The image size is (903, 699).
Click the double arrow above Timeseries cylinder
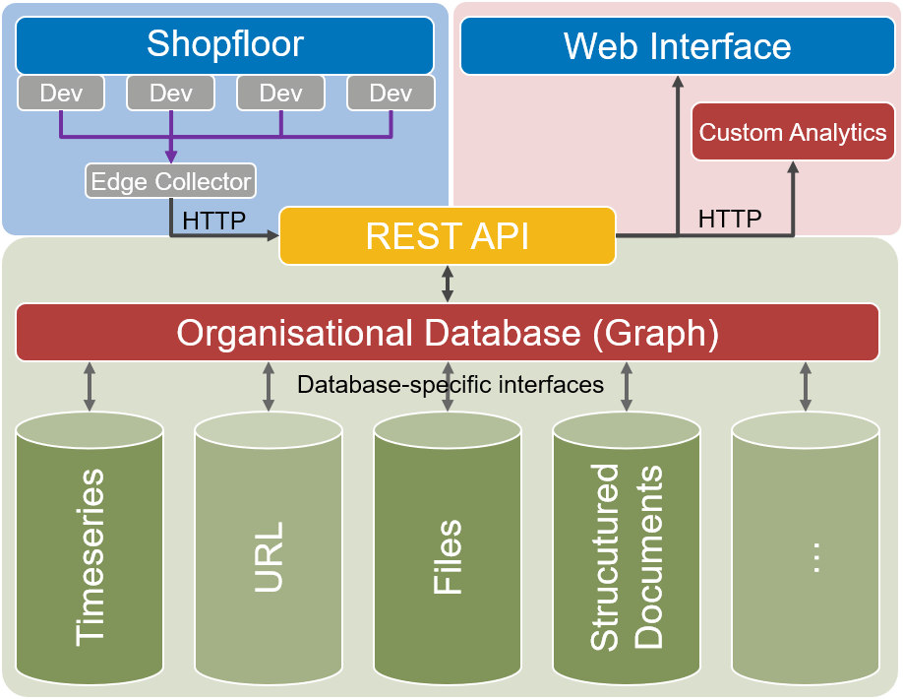click(90, 386)
